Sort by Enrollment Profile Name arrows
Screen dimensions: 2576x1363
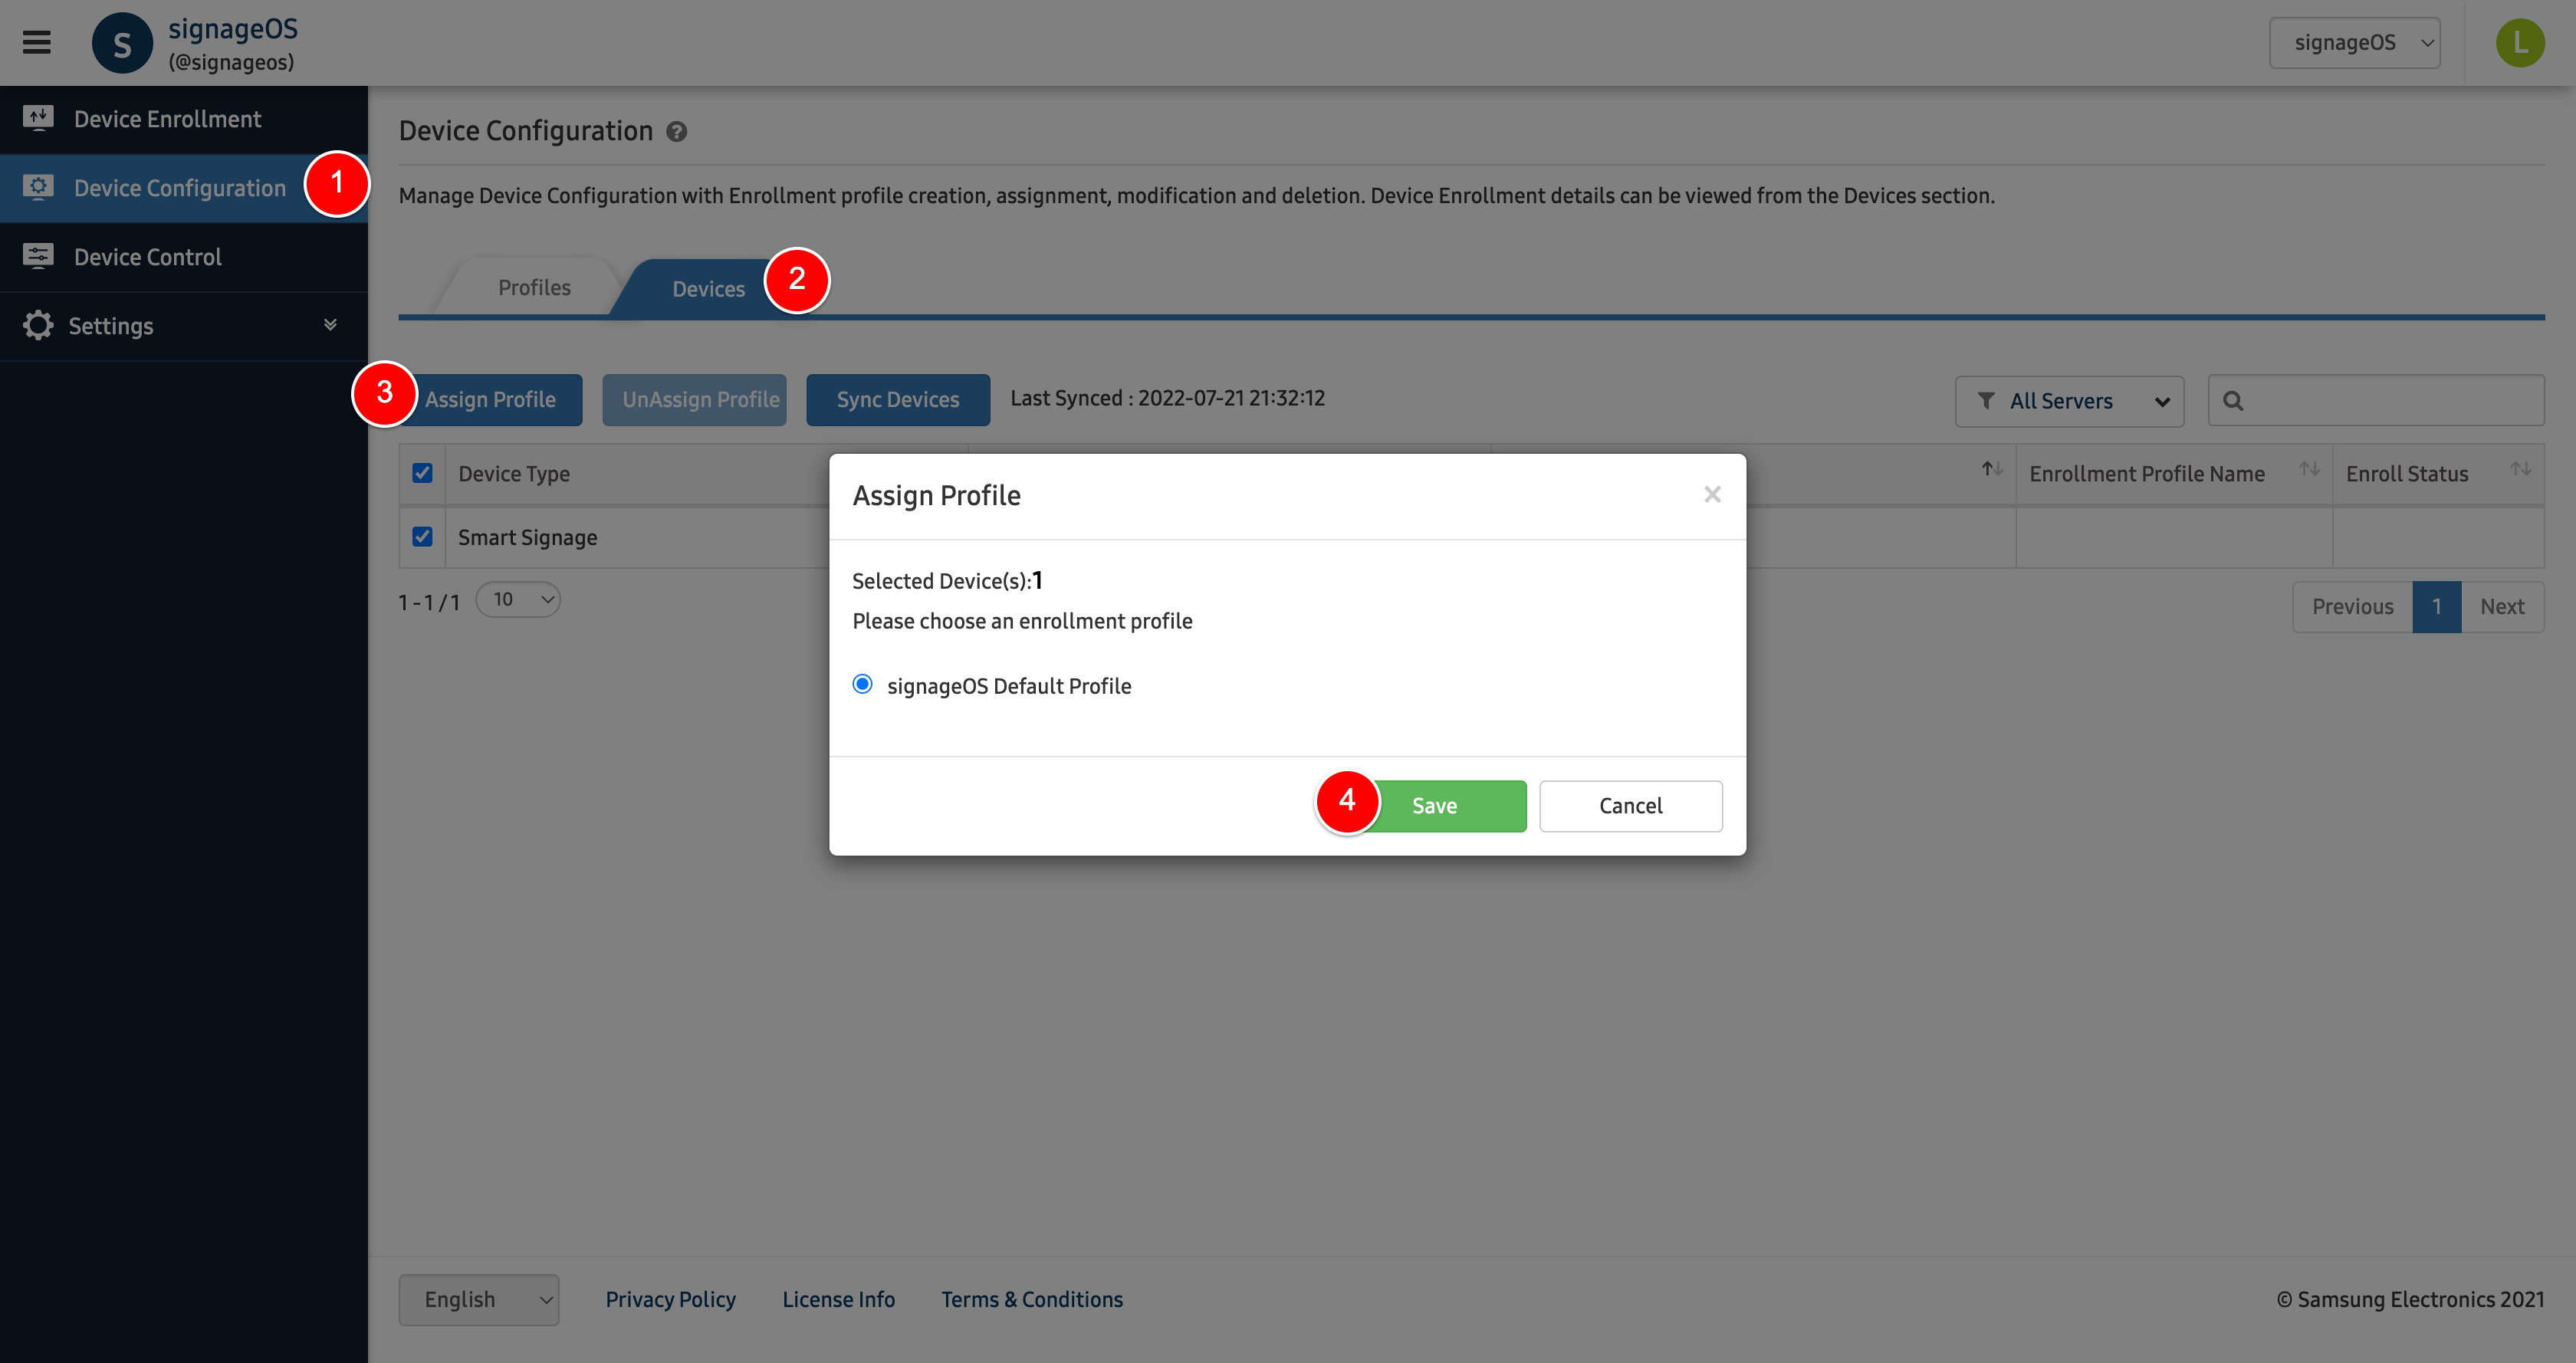2308,469
